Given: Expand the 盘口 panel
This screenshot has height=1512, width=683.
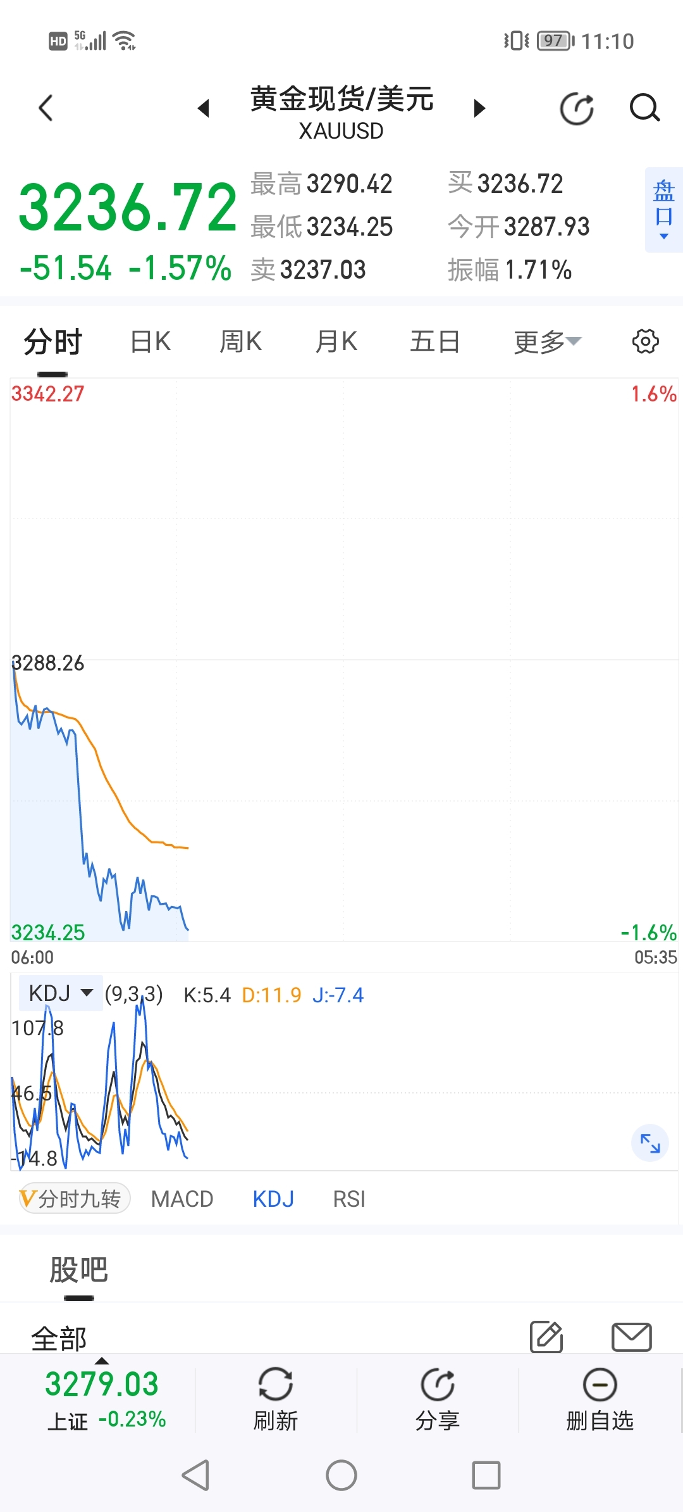Looking at the screenshot, I should coord(663,210).
